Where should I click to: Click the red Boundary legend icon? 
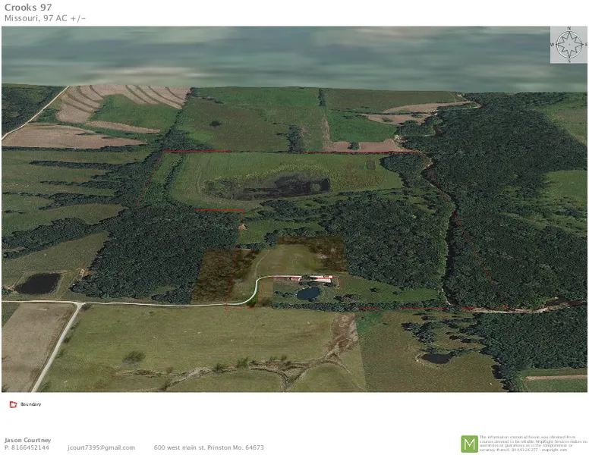[13, 404]
